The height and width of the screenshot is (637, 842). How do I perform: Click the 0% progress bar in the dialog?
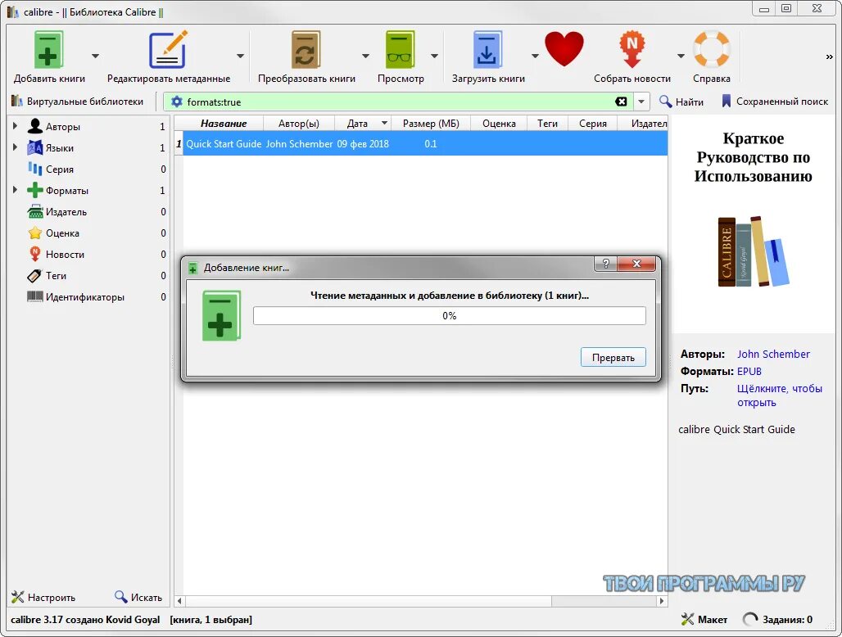click(450, 315)
